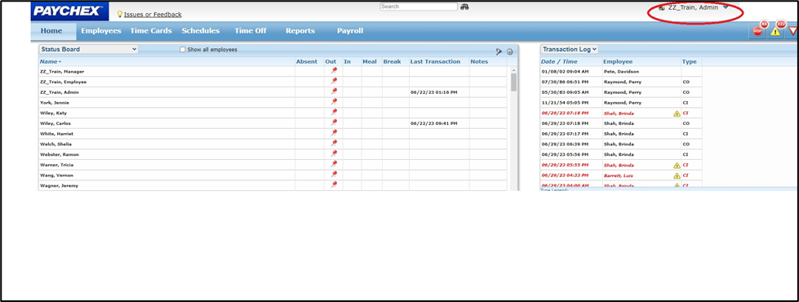Viewport: 799px width, 302px height.
Task: Click warning icon on 07:18 PM Shah, Brinda entry
Action: click(677, 113)
